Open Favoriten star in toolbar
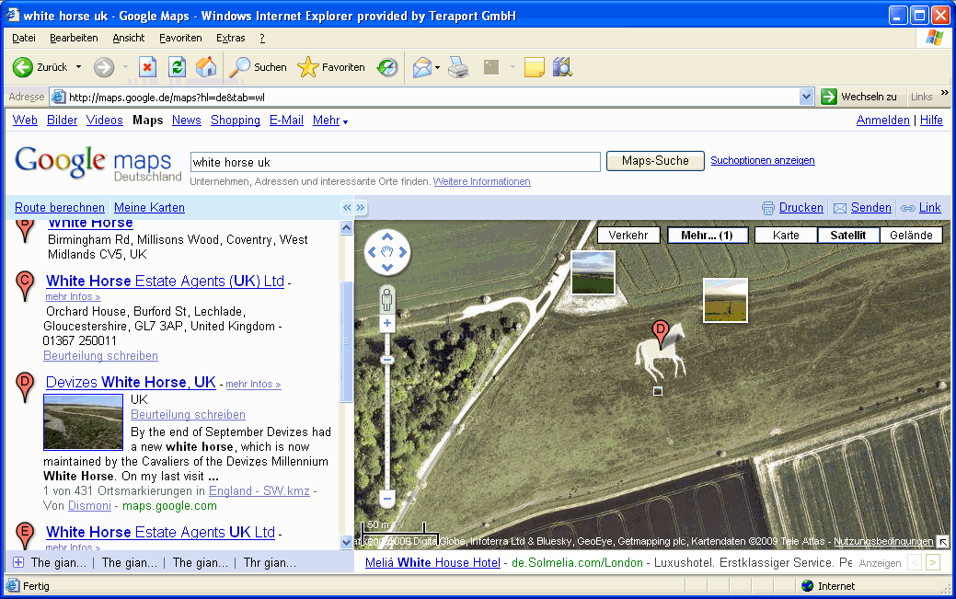956x599 pixels. tap(331, 67)
